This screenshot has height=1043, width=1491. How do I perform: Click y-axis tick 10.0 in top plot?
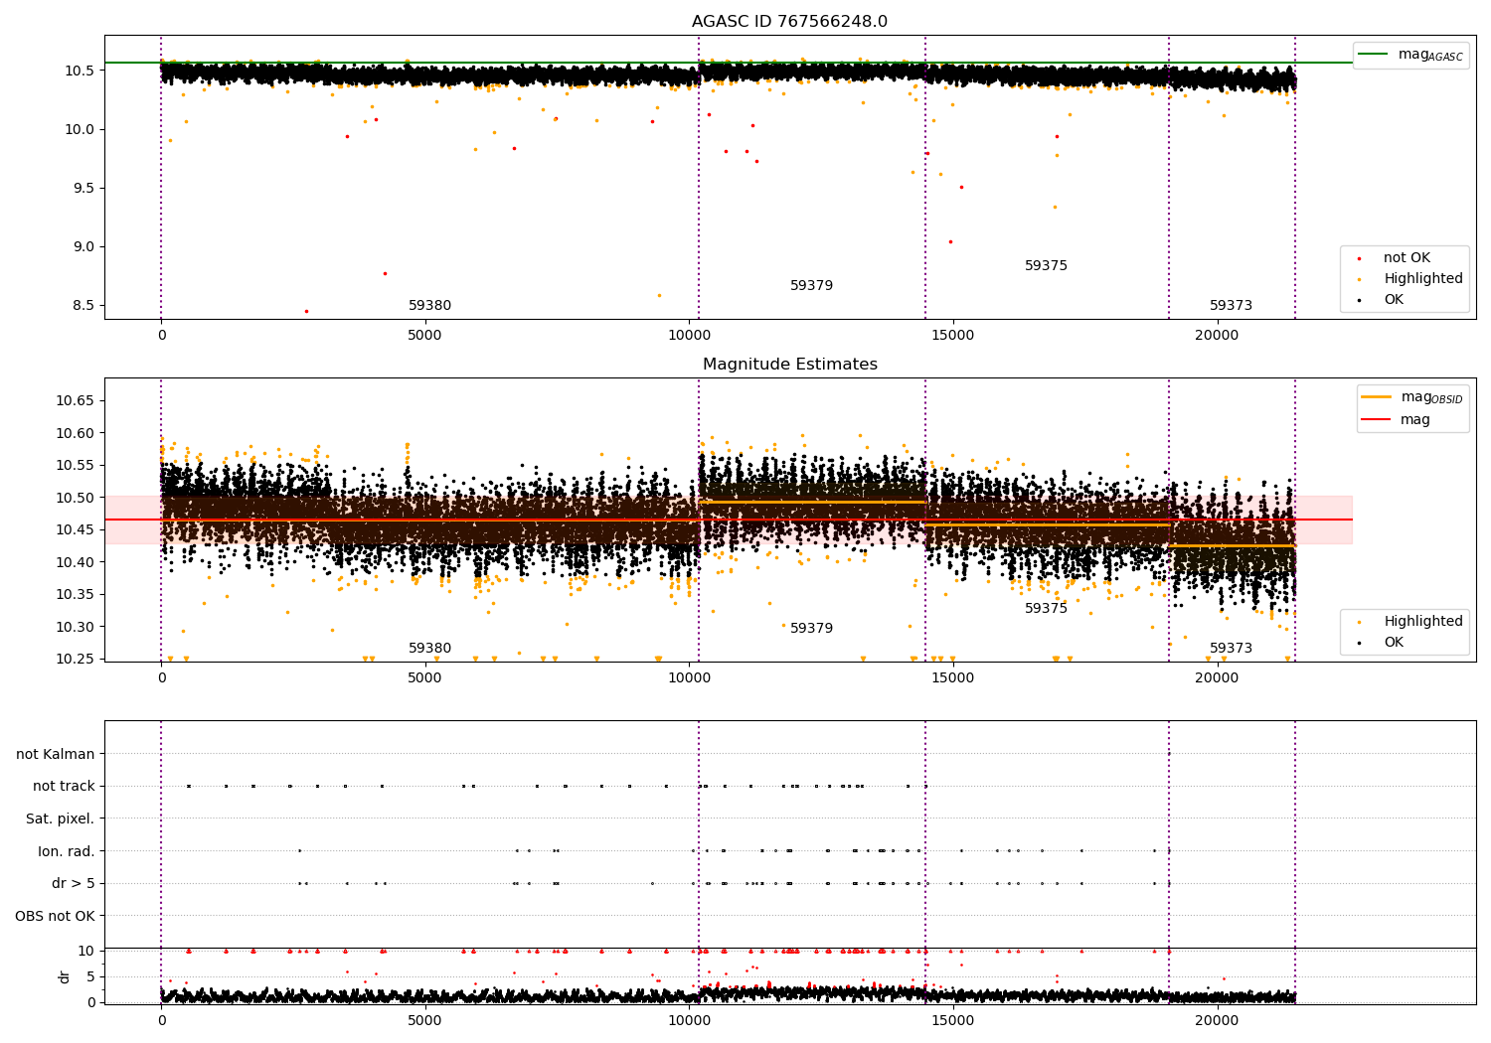pos(80,129)
